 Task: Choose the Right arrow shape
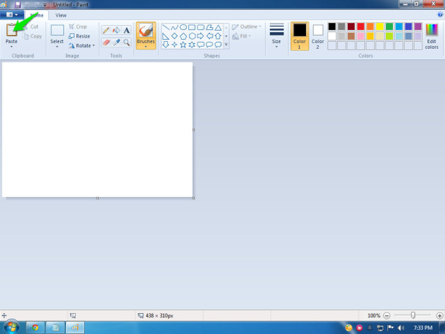pyautogui.click(x=201, y=36)
